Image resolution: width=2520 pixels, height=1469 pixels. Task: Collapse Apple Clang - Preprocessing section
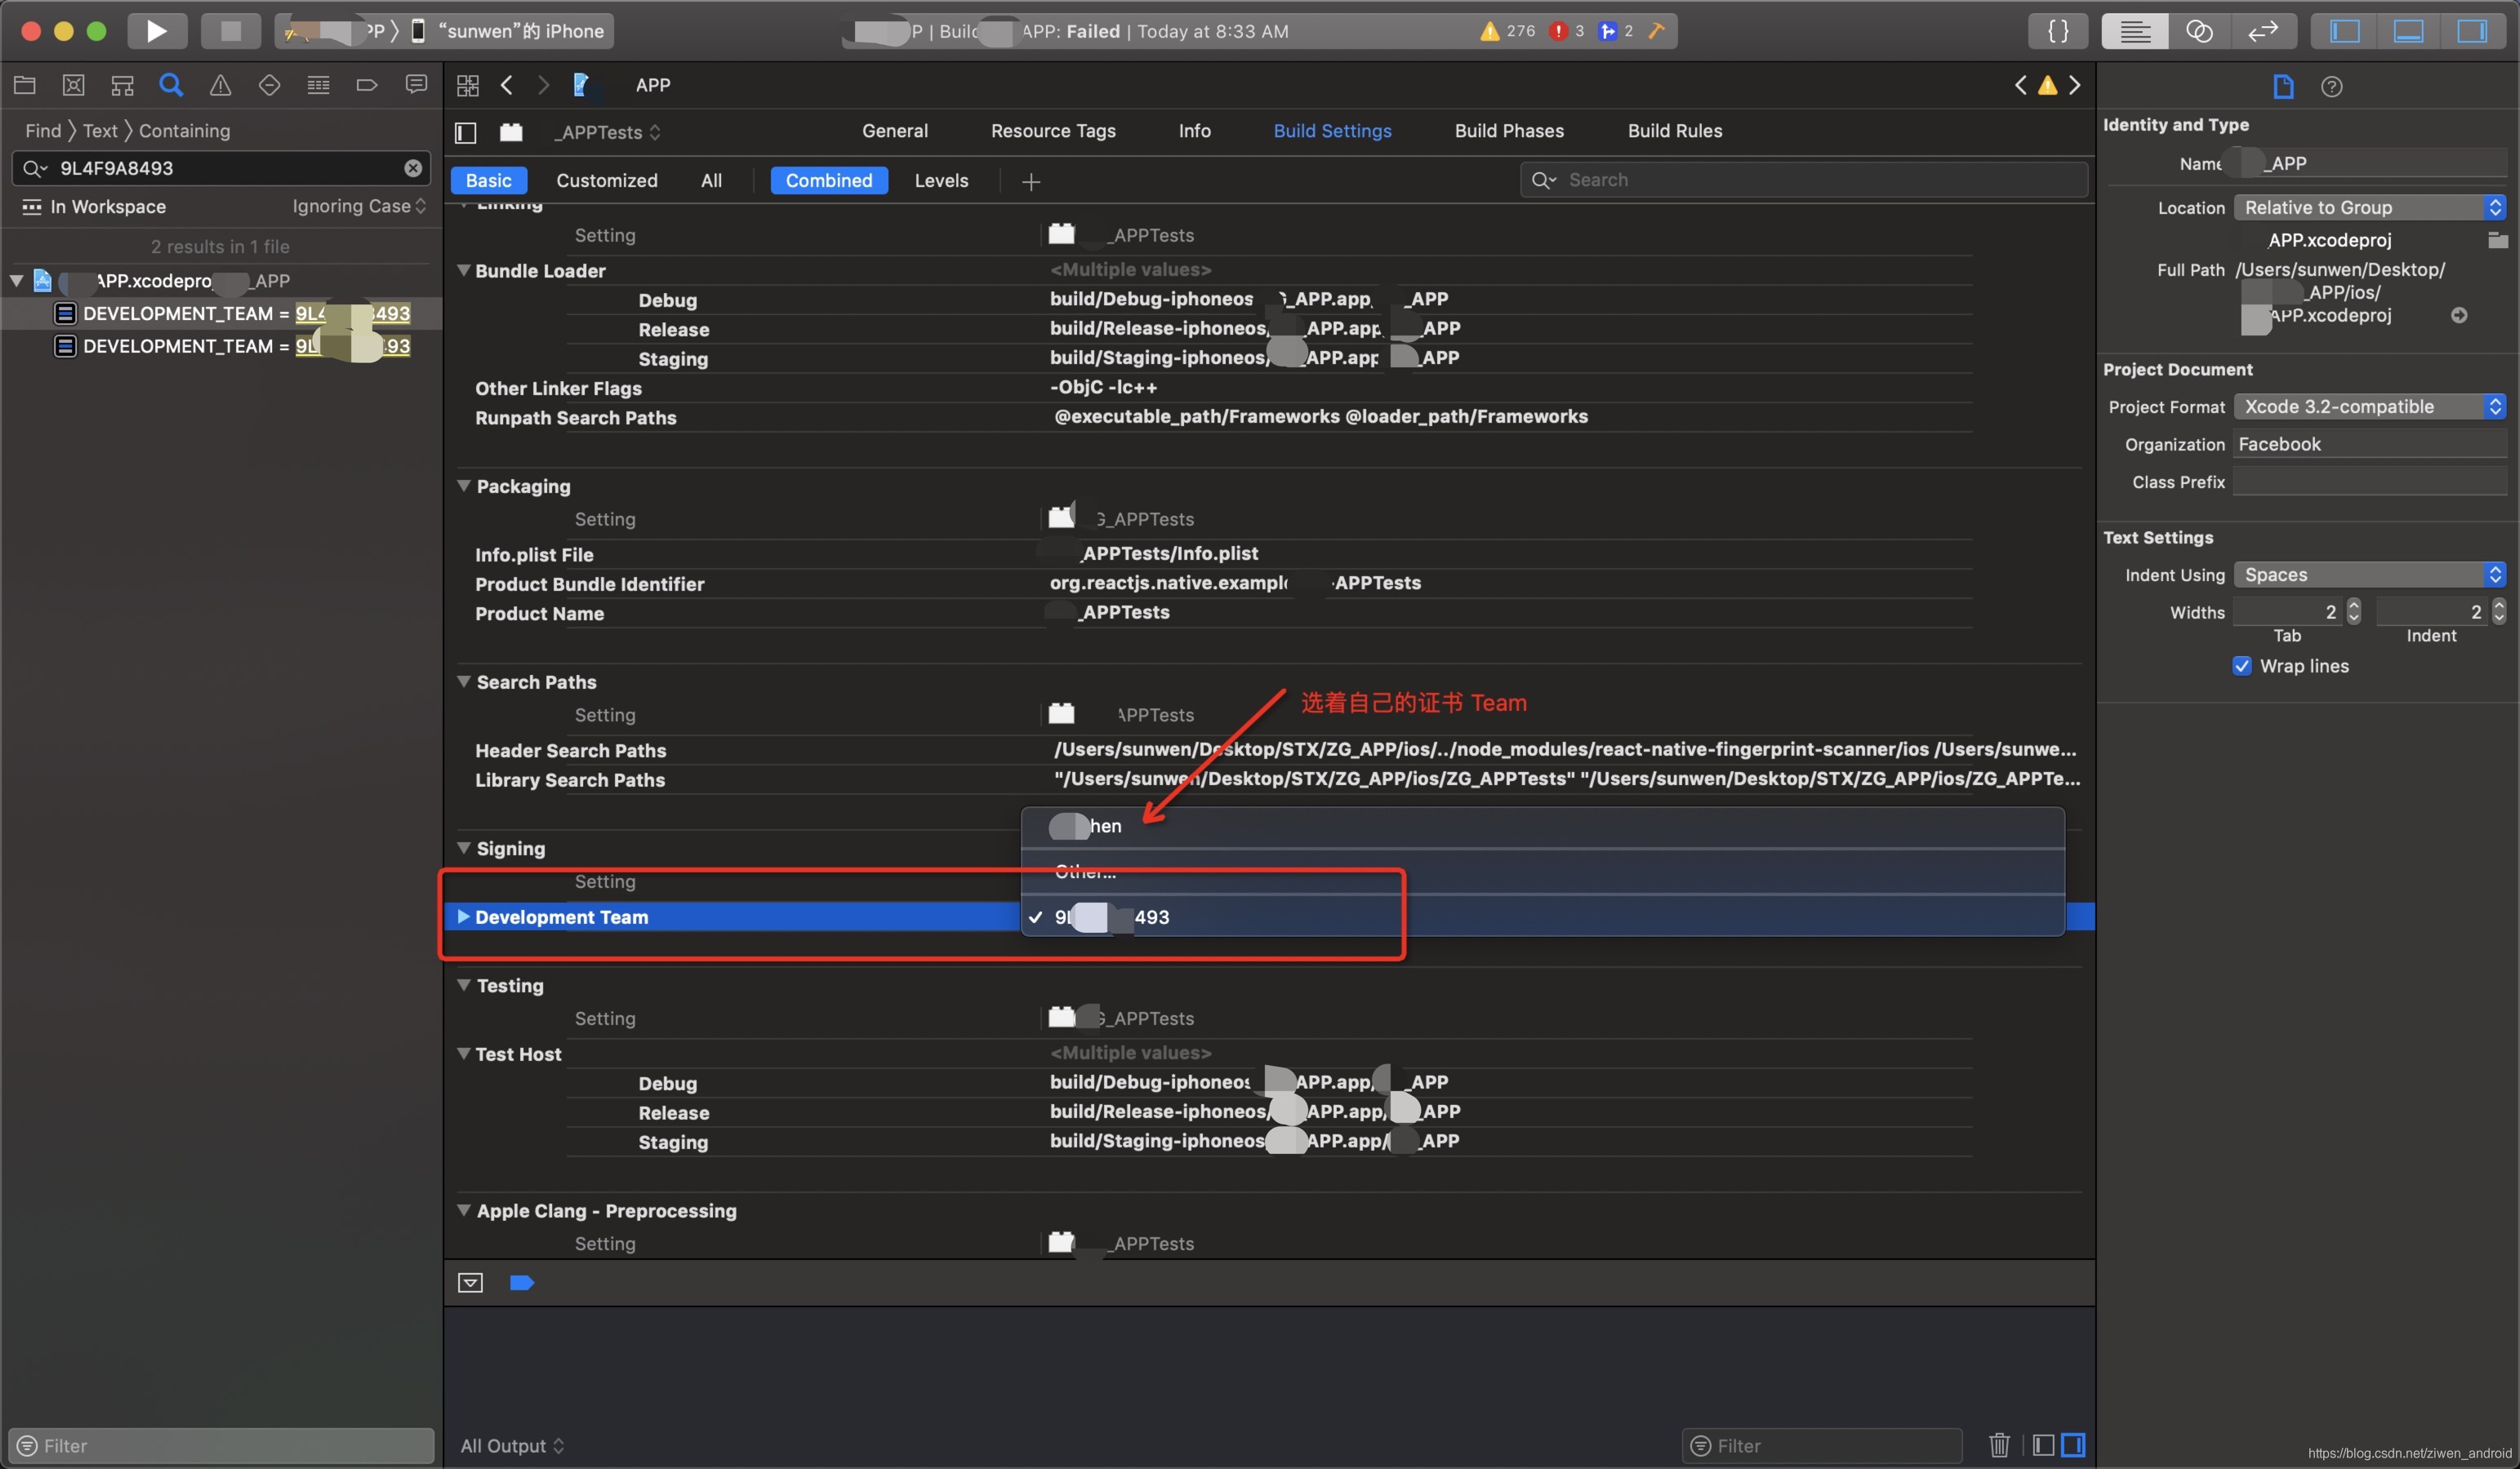(x=464, y=1210)
